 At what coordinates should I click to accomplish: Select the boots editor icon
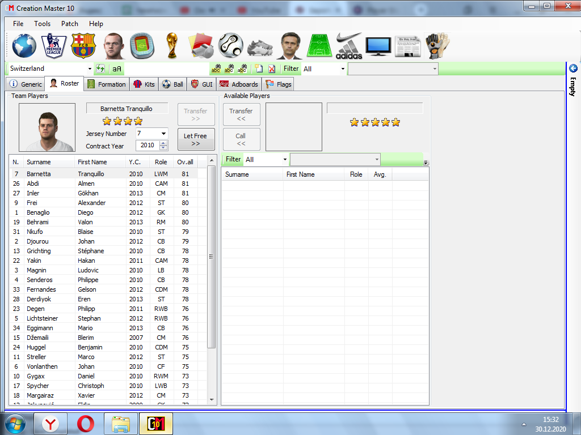[262, 46]
